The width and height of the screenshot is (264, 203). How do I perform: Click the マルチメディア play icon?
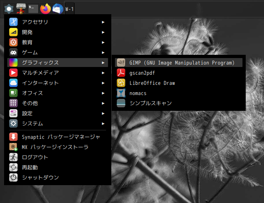[13, 73]
